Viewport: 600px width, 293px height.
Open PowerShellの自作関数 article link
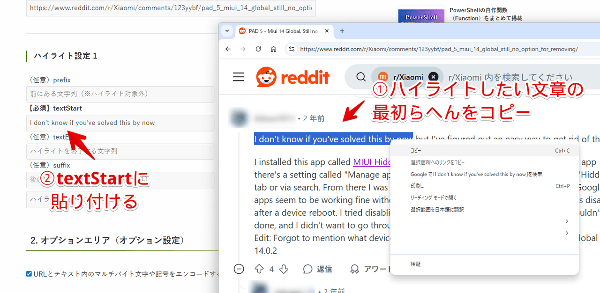tap(486, 14)
